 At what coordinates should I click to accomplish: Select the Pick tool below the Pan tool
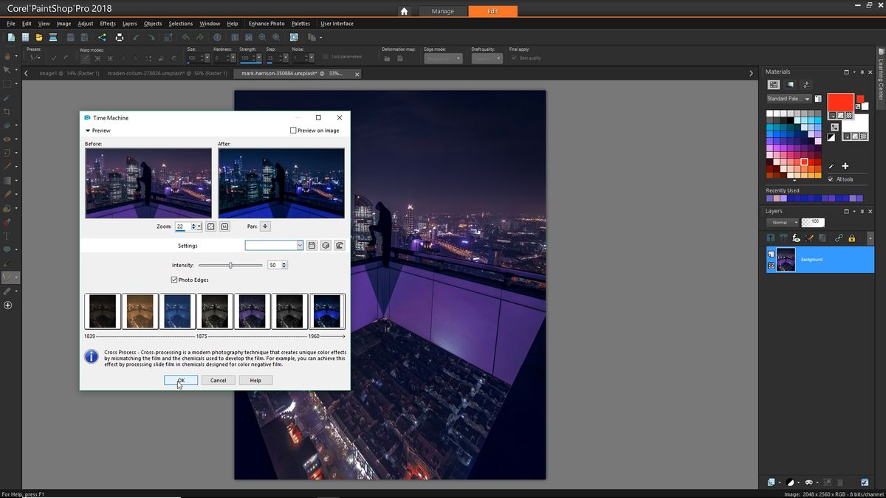point(7,69)
